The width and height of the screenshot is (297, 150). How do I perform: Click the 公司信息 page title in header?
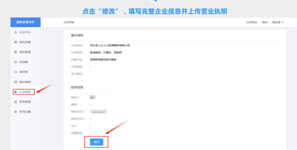point(69,22)
